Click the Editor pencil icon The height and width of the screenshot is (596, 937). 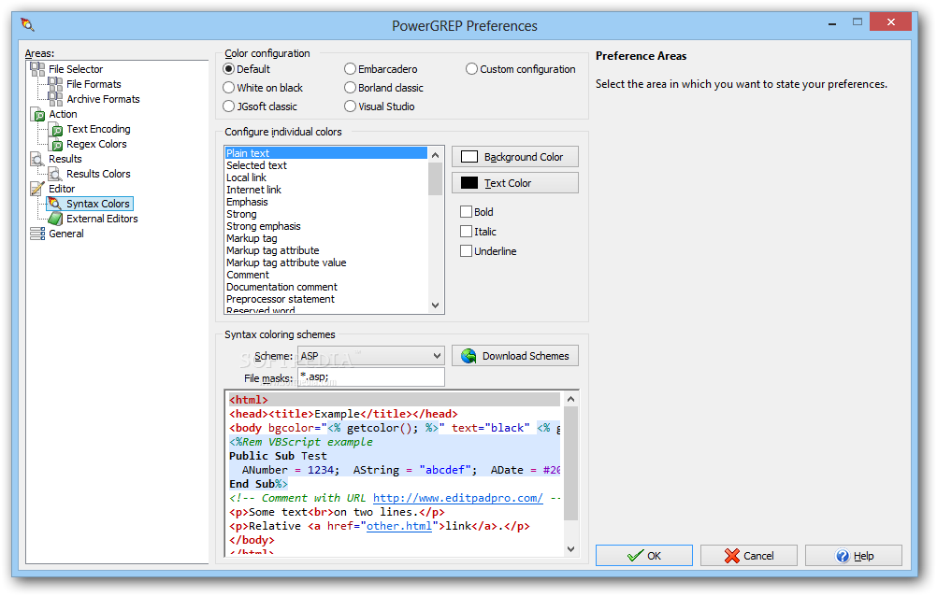(x=37, y=189)
